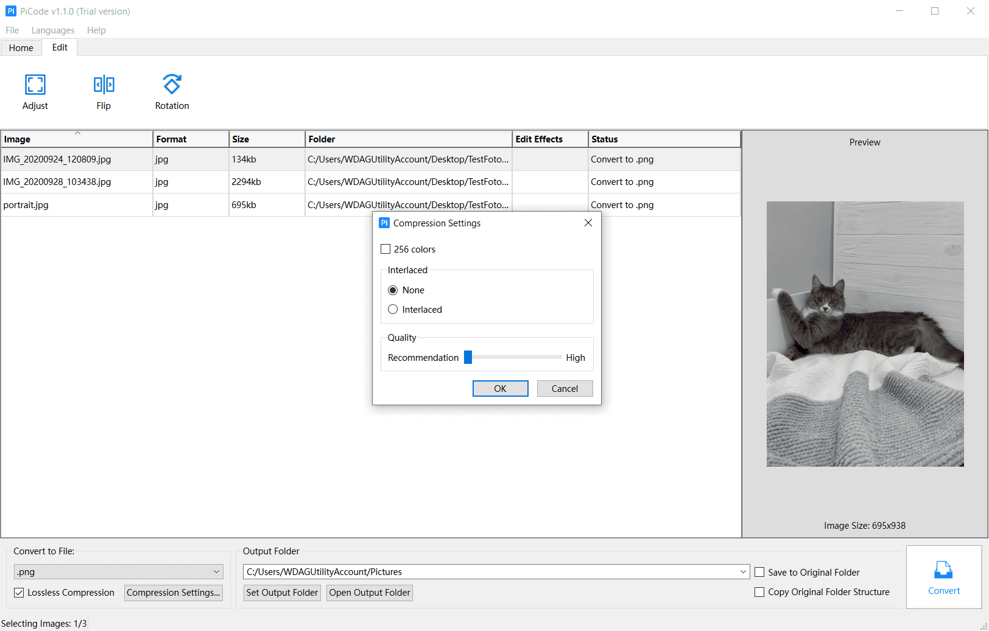Enable Save to Original Folder

pyautogui.click(x=759, y=572)
